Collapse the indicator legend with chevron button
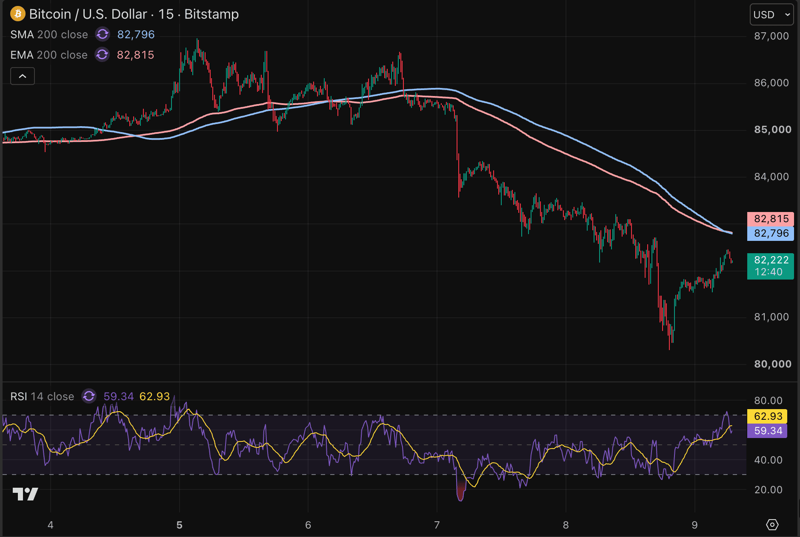This screenshot has width=800, height=537. pos(23,76)
